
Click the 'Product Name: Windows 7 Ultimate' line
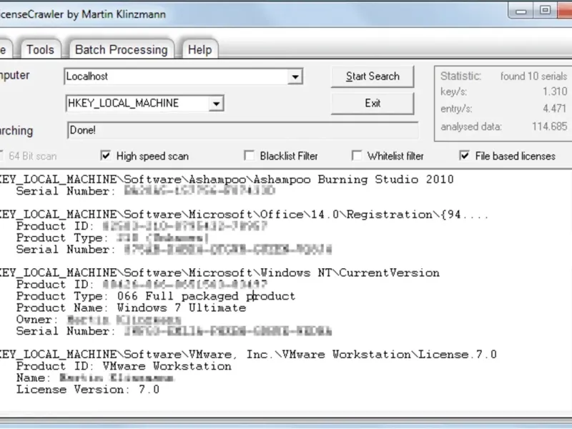click(x=132, y=308)
